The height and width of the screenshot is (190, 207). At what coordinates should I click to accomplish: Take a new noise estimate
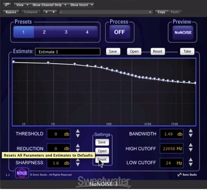pyautogui.click(x=187, y=51)
